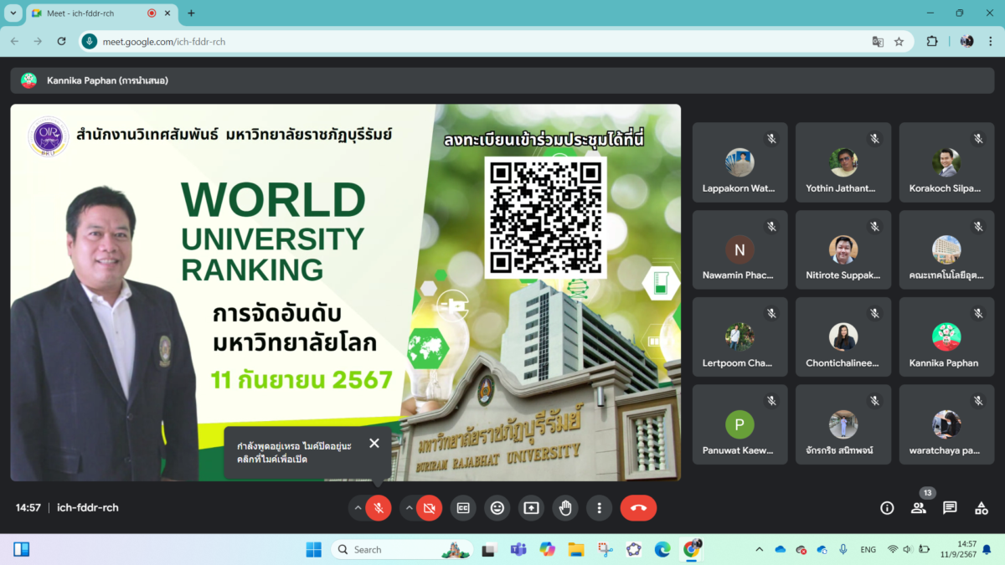1005x565 pixels.
Task: Open Task View on taskbar
Action: (x=489, y=549)
